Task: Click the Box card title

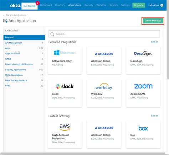Action: 133,135
